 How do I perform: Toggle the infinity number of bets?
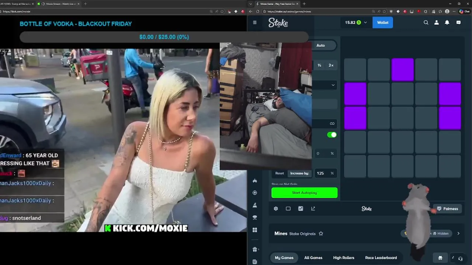(332, 124)
